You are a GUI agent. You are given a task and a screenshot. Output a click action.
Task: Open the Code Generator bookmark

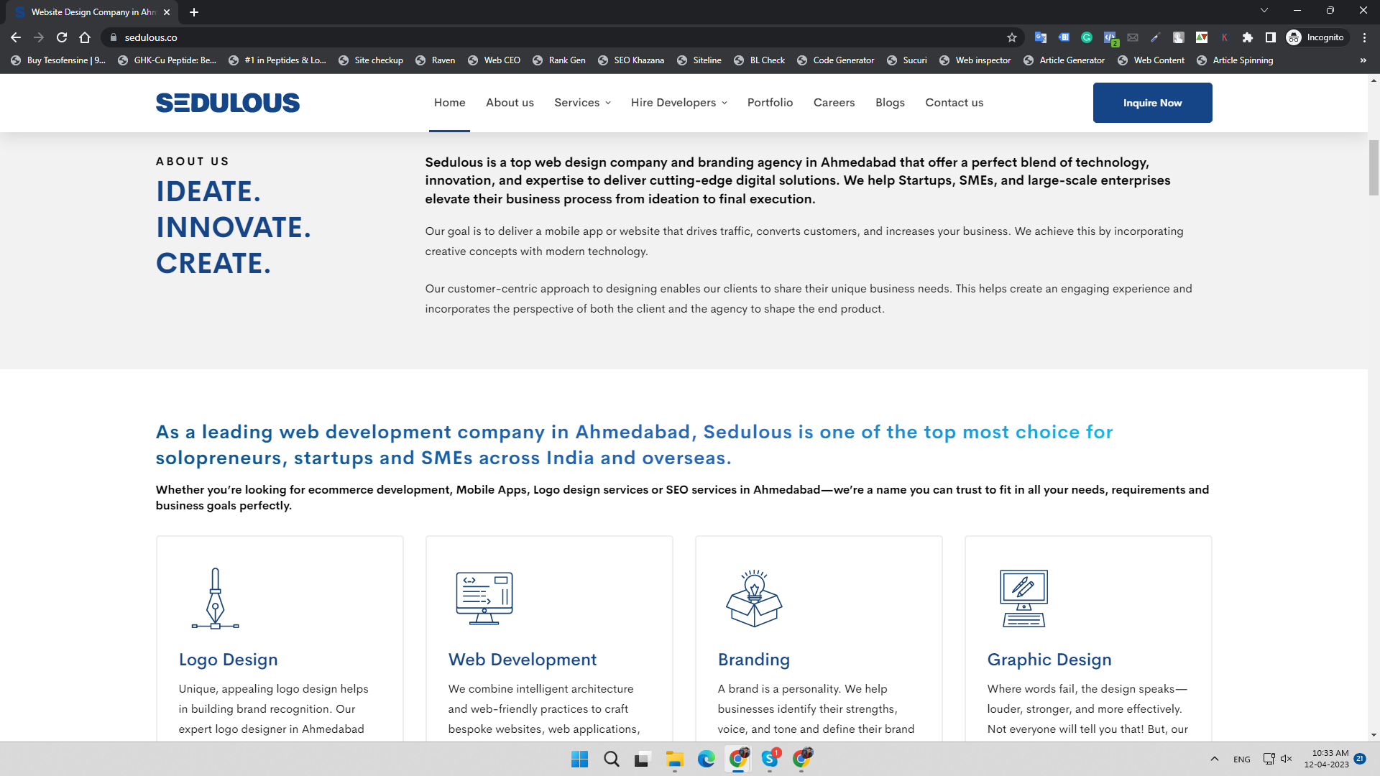pos(835,60)
